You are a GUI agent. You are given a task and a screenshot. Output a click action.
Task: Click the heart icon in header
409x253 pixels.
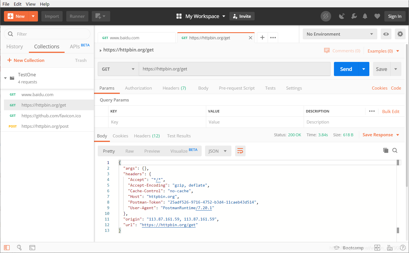tap(377, 16)
